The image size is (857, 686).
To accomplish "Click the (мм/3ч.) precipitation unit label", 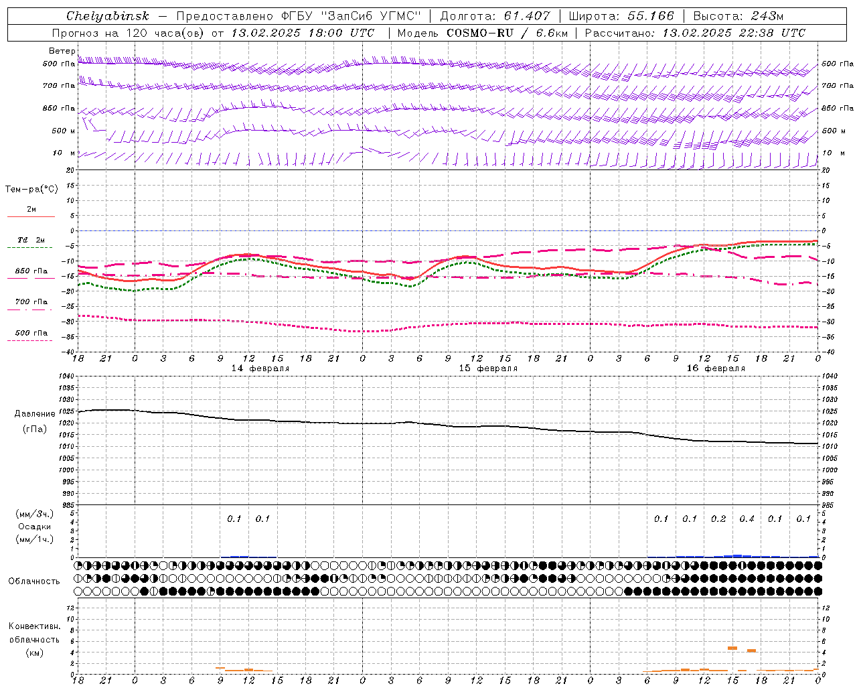I will [35, 514].
